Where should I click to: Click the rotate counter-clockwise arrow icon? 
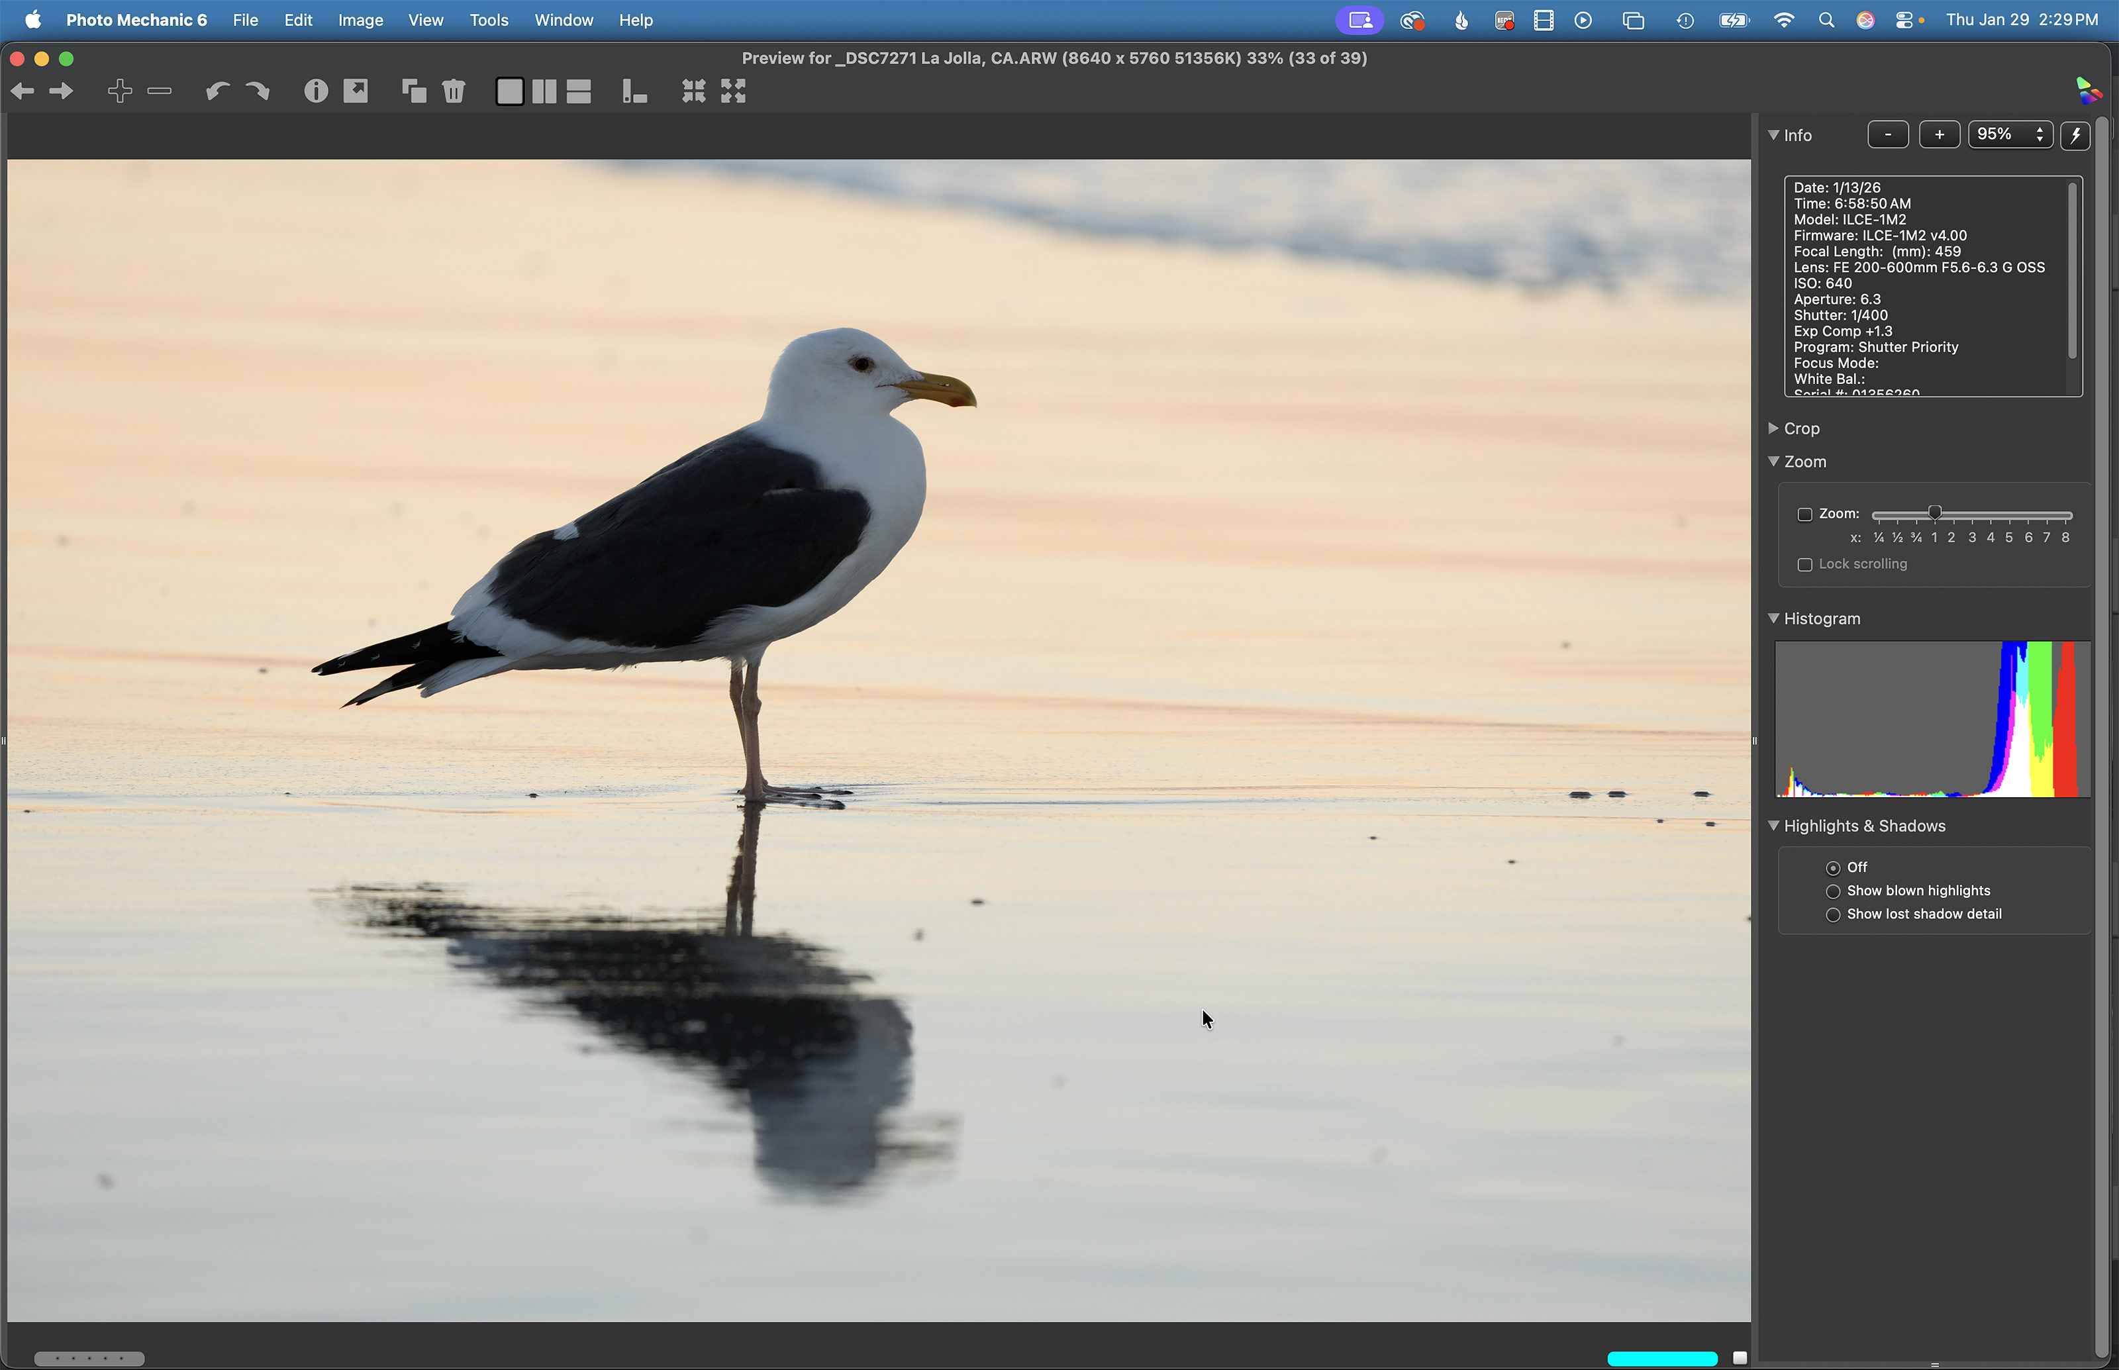point(217,91)
